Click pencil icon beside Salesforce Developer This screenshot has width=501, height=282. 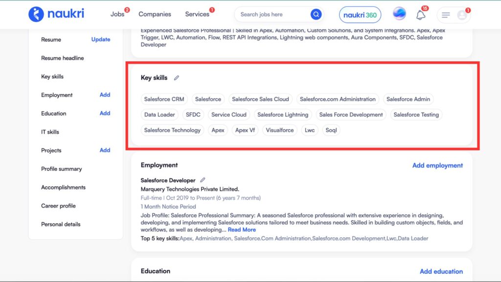(203, 180)
